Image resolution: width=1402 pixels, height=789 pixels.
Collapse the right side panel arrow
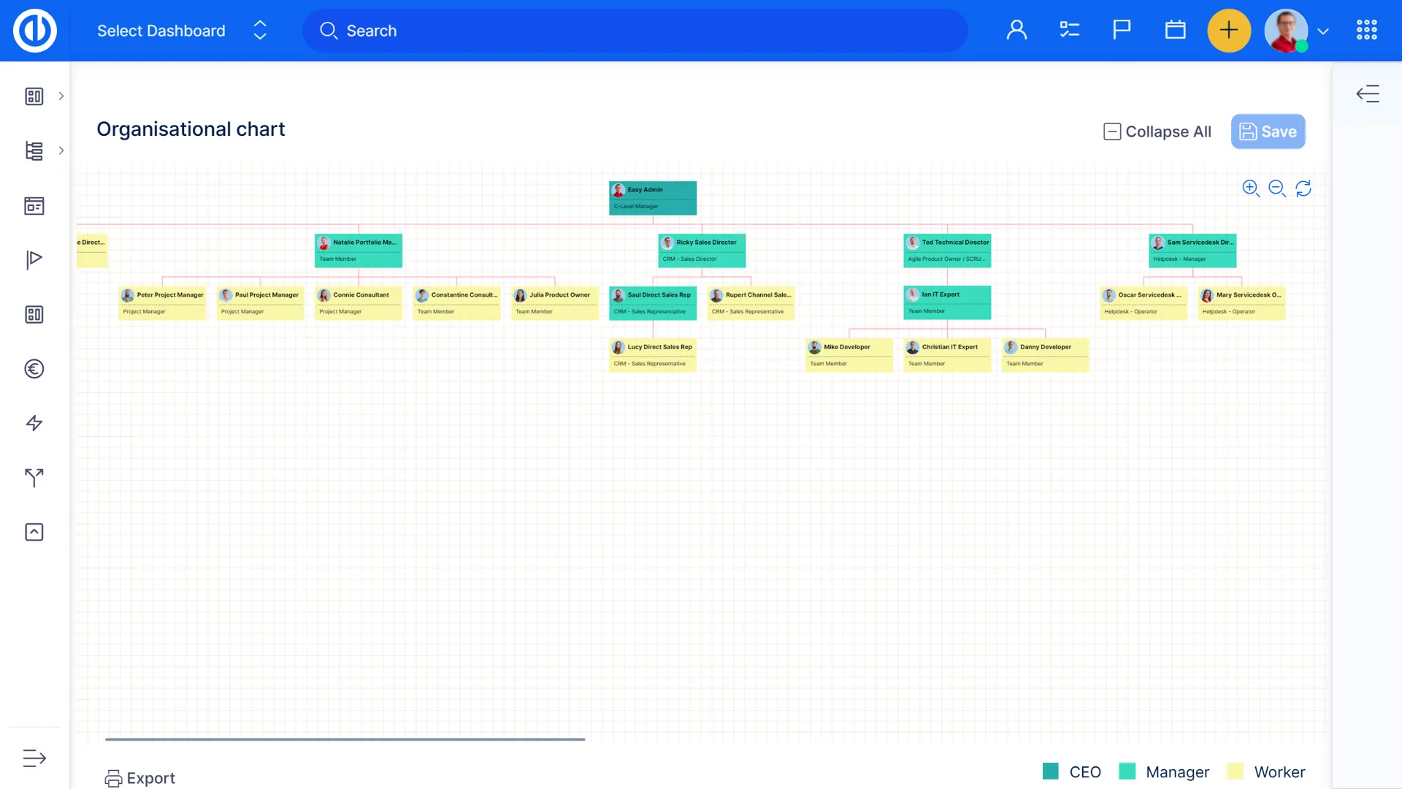click(x=1367, y=94)
